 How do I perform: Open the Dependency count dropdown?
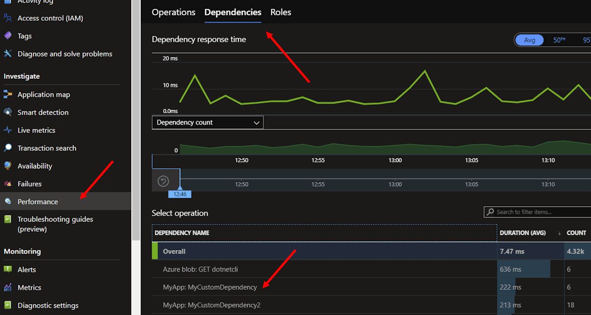pyautogui.click(x=207, y=122)
